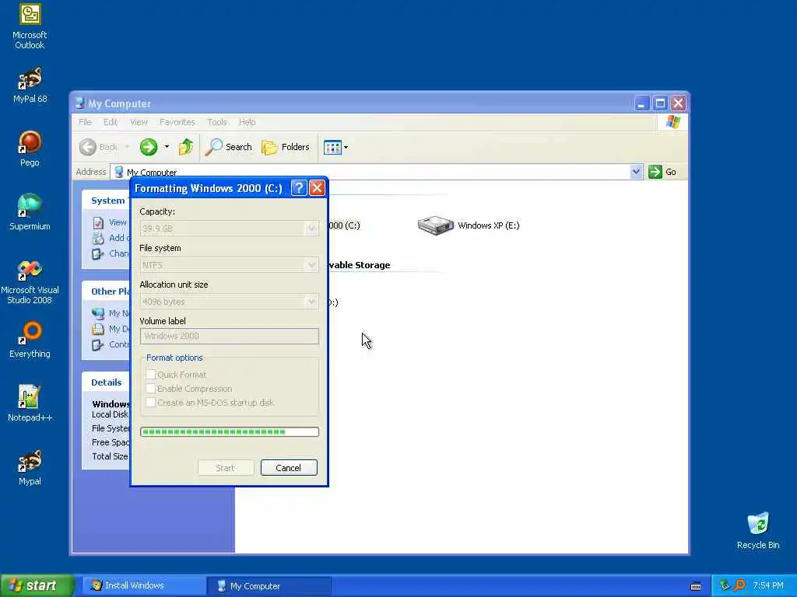
Task: Open the Help menu
Action: (247, 122)
